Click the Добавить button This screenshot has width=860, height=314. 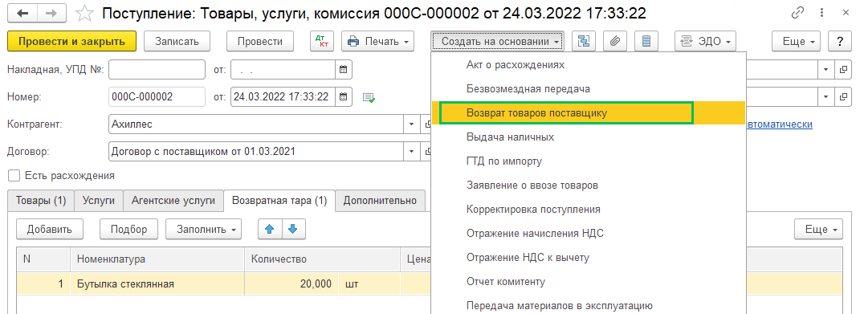point(49,230)
